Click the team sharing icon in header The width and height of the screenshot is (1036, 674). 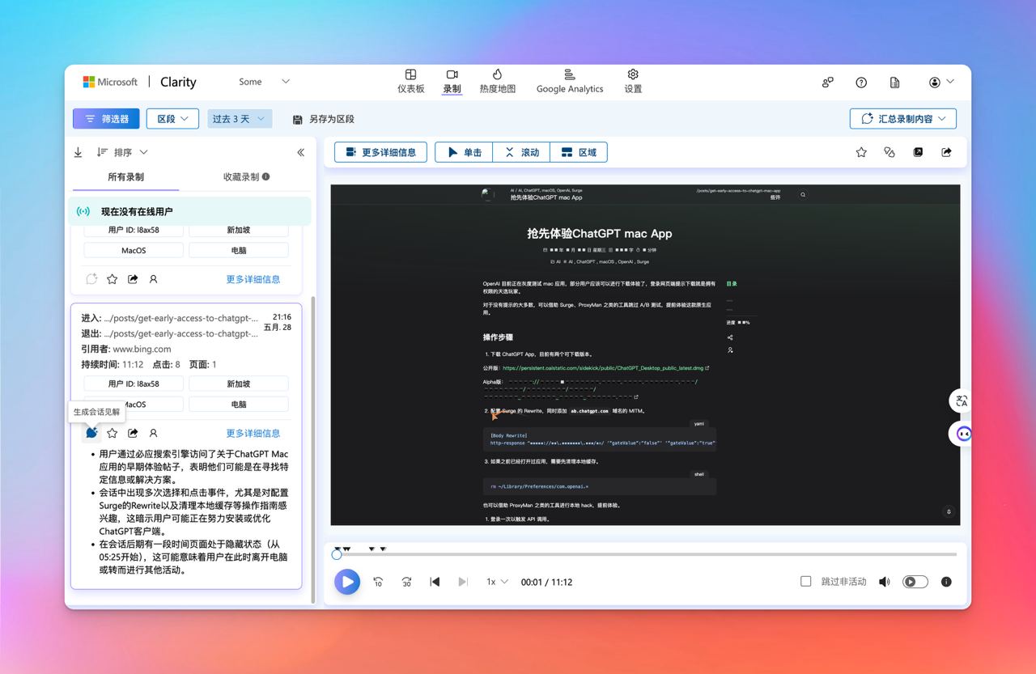click(x=827, y=82)
